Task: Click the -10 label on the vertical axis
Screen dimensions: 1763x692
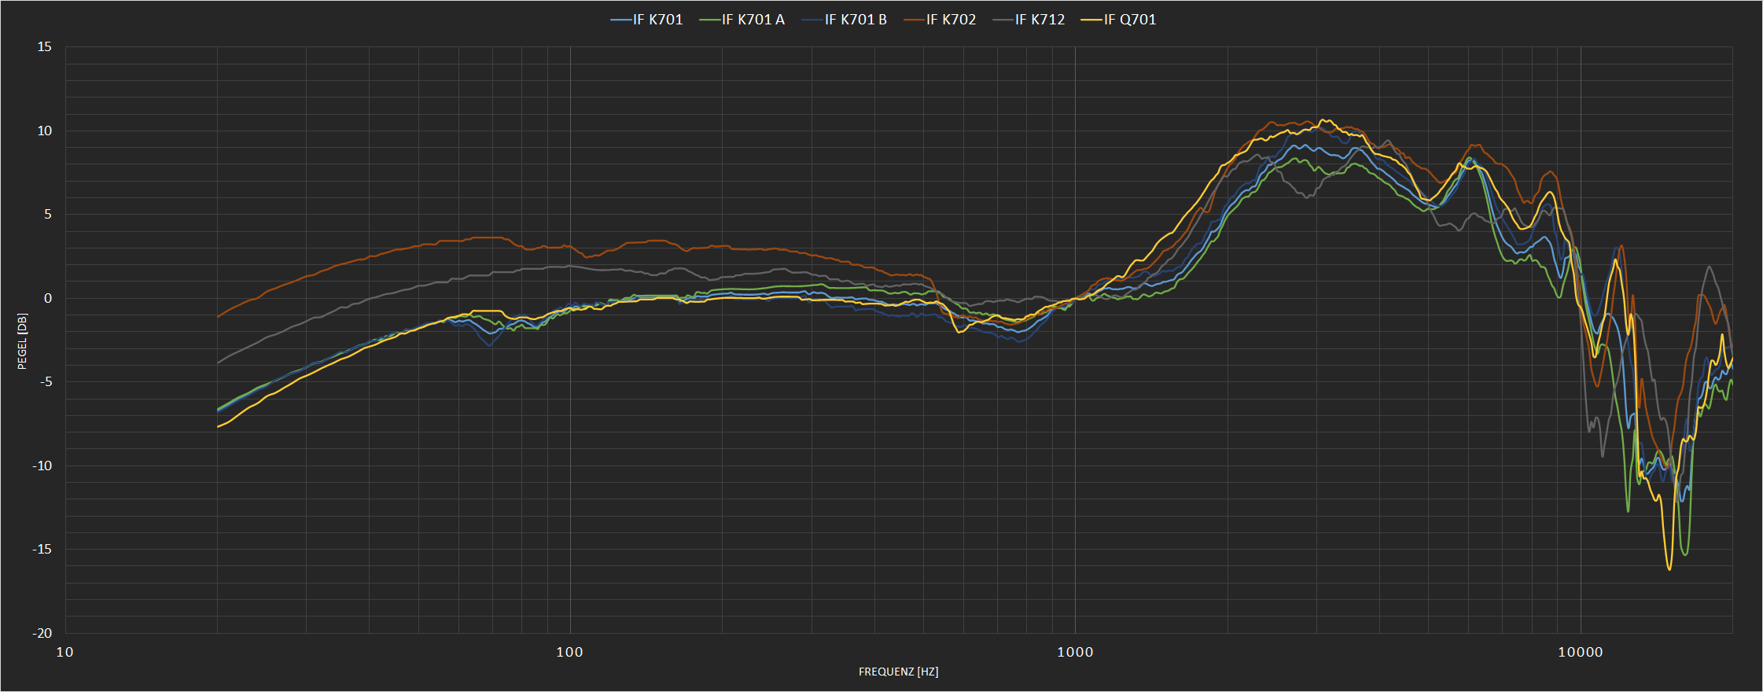Action: (42, 466)
